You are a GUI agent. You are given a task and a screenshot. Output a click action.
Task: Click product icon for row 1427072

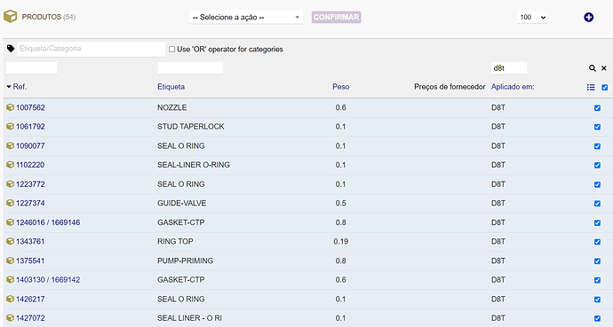10,318
